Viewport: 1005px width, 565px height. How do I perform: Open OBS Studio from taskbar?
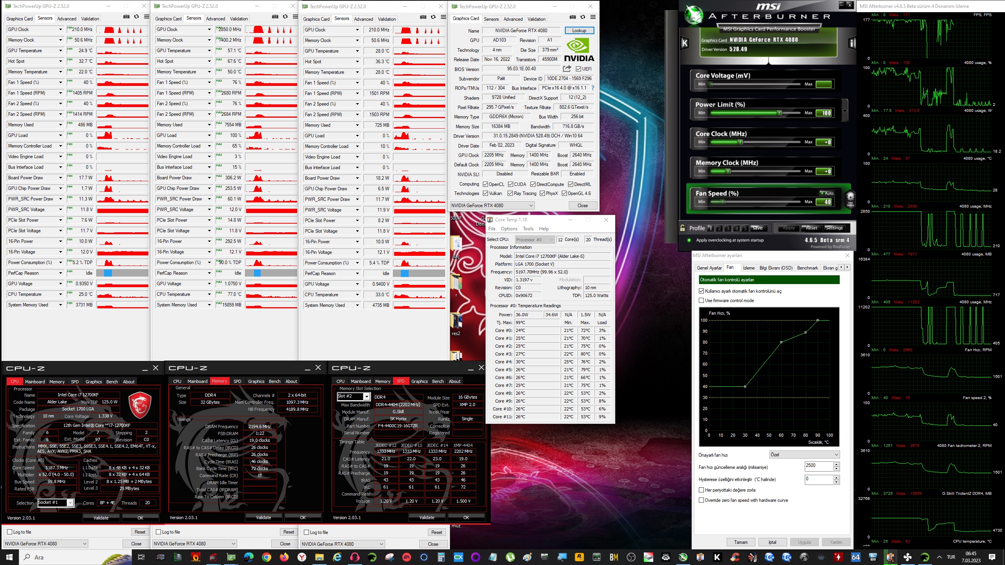point(631,557)
